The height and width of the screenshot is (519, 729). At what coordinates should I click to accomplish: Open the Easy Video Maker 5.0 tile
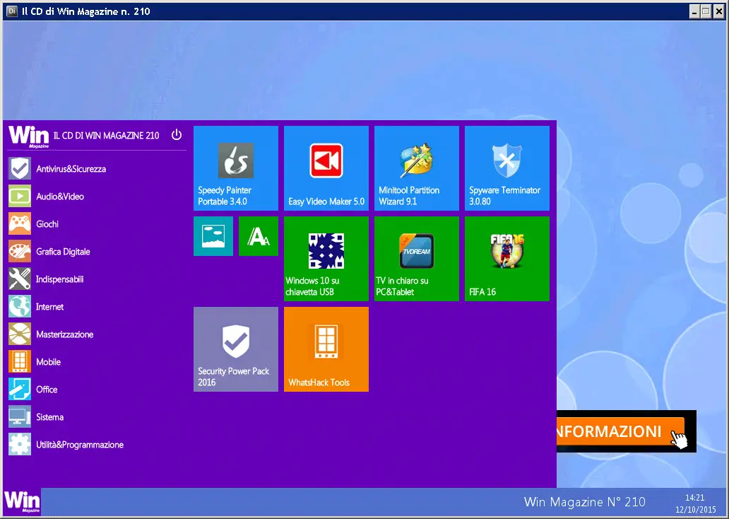pyautogui.click(x=326, y=168)
